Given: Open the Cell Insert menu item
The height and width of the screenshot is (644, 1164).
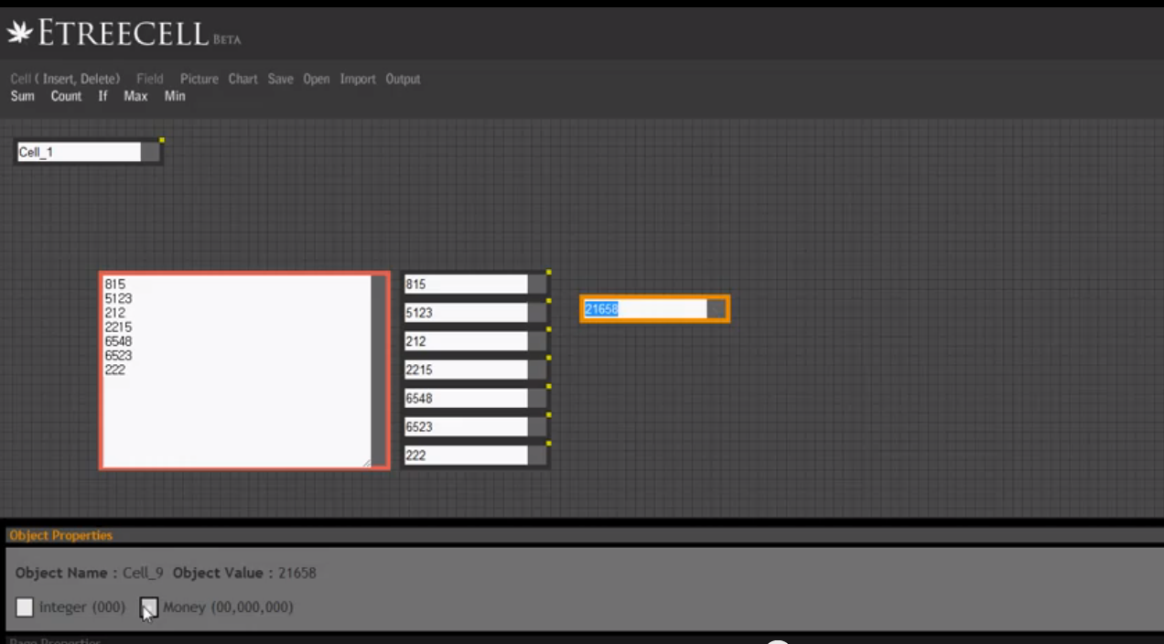Looking at the screenshot, I should [x=58, y=80].
